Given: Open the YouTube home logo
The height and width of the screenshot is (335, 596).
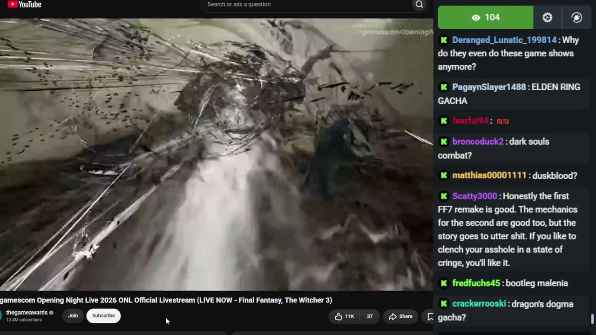Looking at the screenshot, I should (24, 5).
